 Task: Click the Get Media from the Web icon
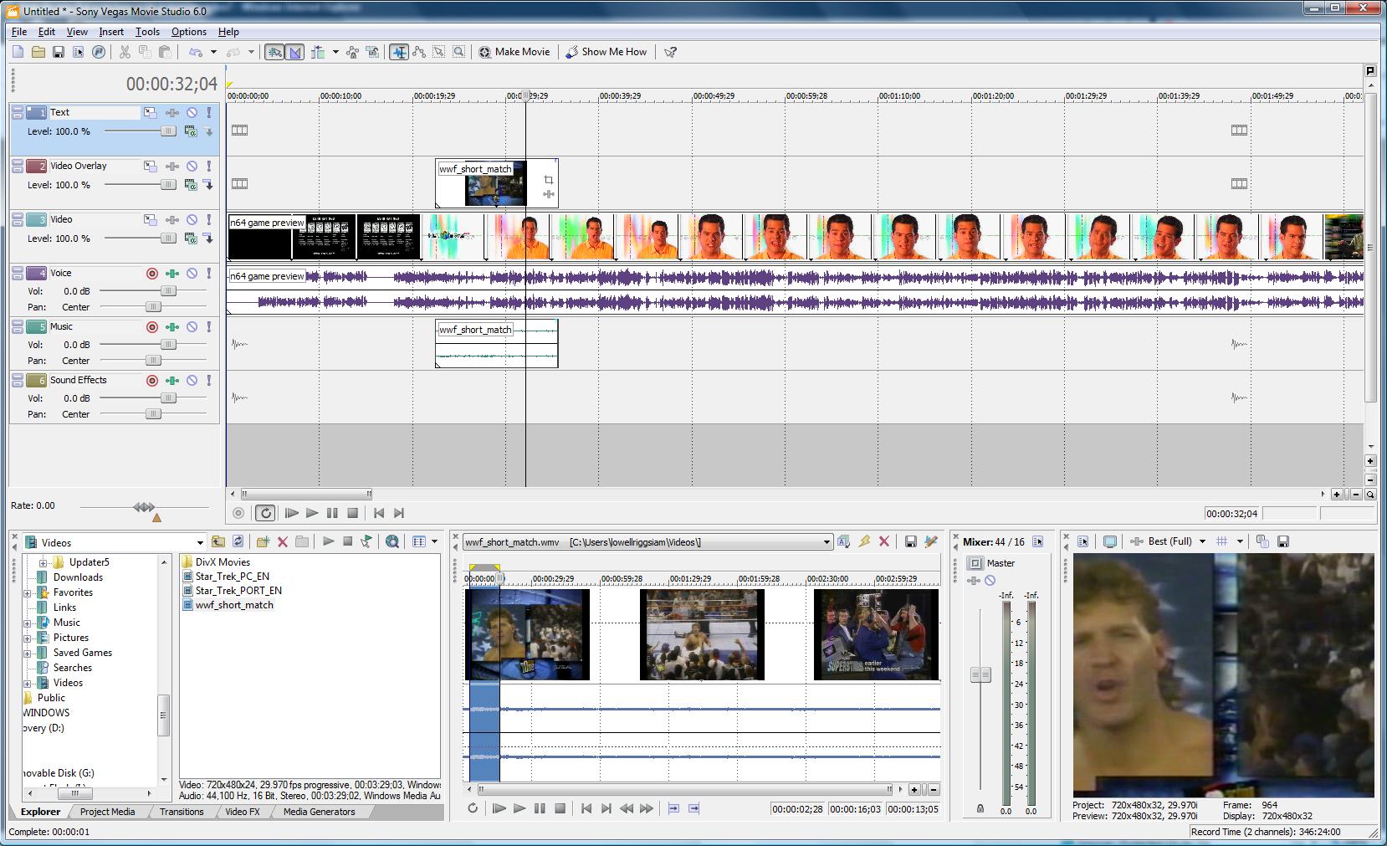pyautogui.click(x=392, y=541)
